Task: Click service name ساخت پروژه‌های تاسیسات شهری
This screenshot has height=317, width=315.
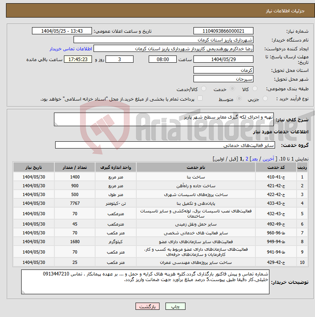Action: (x=196, y=195)
